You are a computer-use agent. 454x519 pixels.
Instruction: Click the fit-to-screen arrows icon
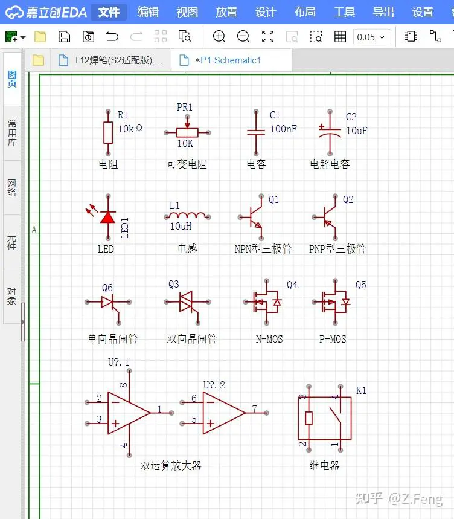point(268,37)
